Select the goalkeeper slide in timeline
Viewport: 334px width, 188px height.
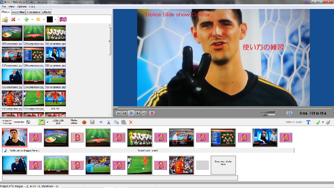point(15,138)
